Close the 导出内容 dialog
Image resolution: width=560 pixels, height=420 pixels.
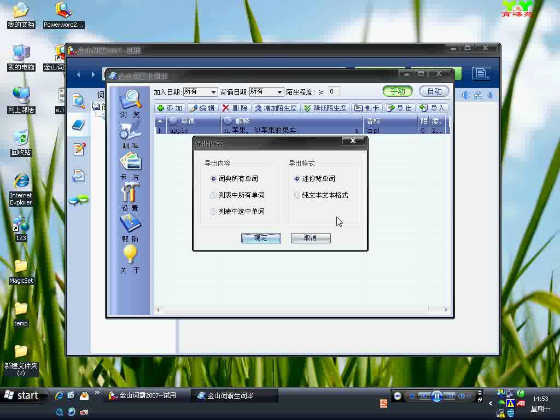click(353, 141)
